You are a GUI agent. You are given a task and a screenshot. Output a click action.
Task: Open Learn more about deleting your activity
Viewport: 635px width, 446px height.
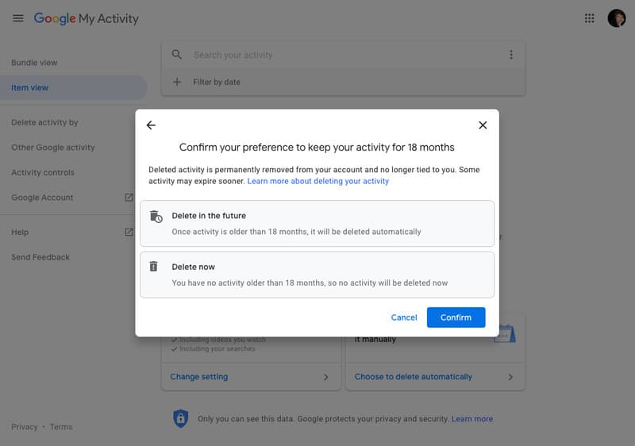317,182
